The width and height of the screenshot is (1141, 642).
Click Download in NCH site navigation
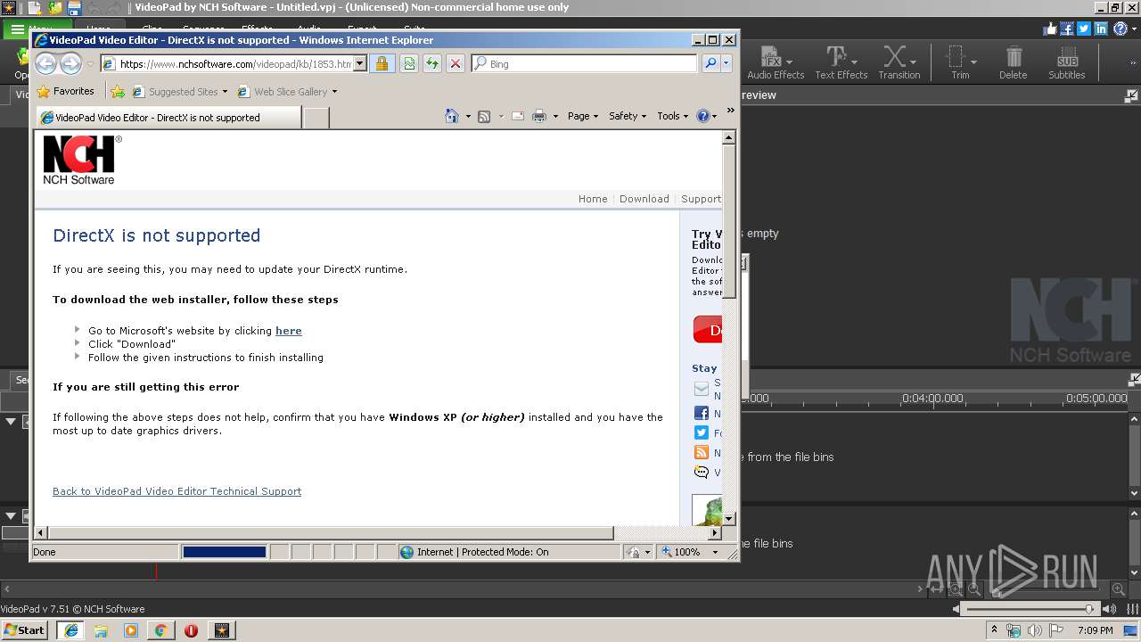644,199
